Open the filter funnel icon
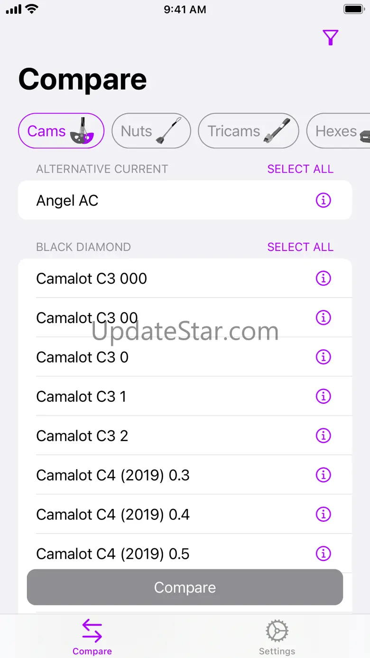The width and height of the screenshot is (370, 658). (x=330, y=37)
